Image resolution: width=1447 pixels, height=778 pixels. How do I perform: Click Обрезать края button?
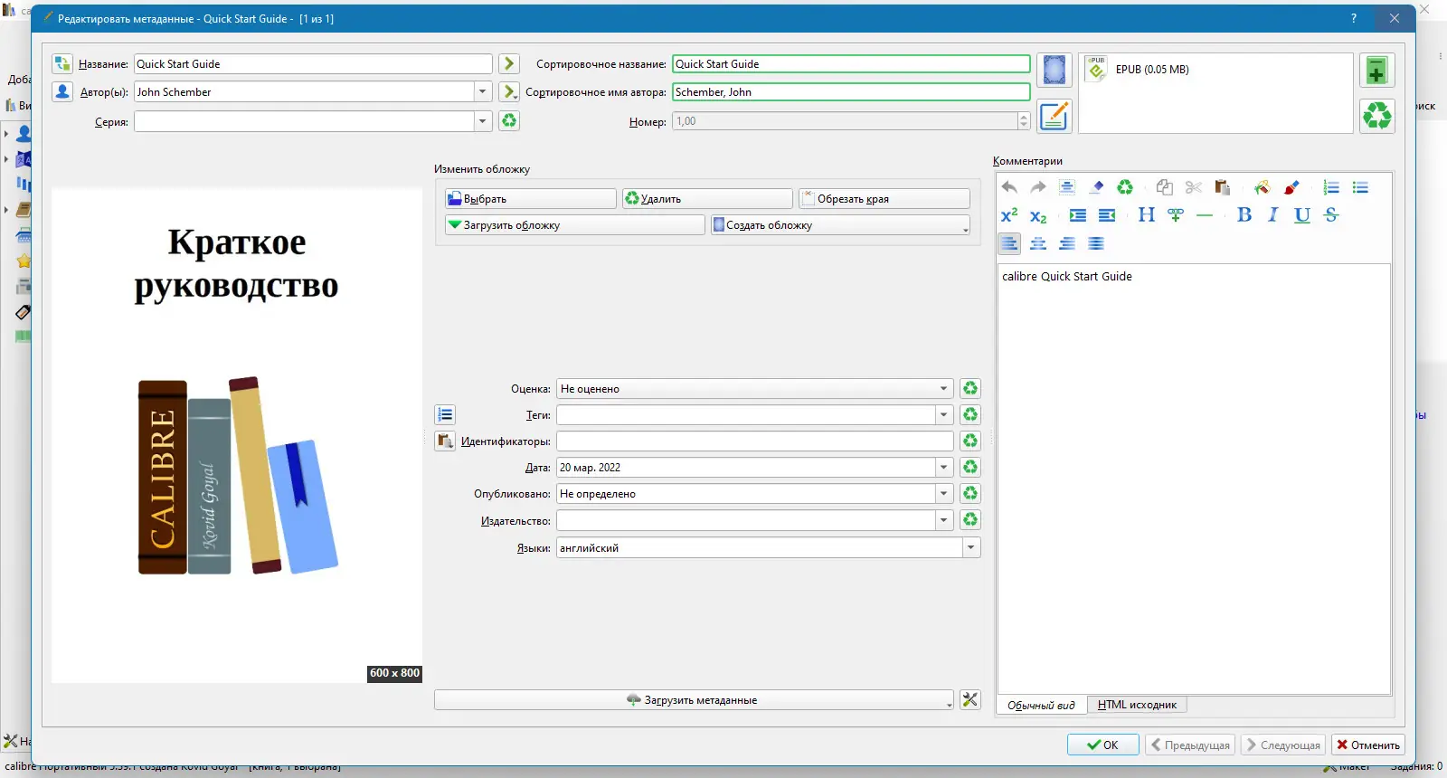(x=884, y=198)
